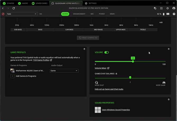Click the Sub Bass EQ band label
The height and width of the screenshot is (121, 177).
click(18, 29)
